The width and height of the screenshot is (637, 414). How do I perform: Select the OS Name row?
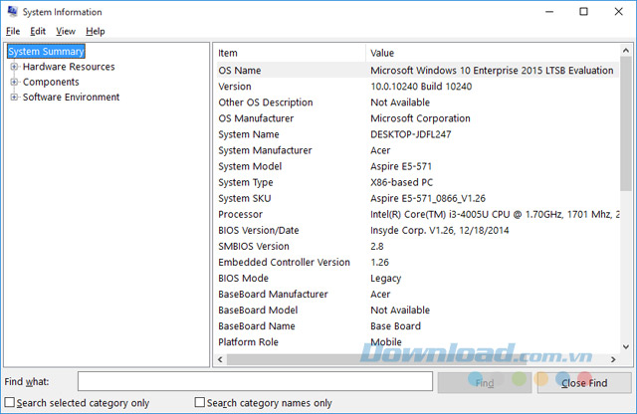tap(418, 70)
